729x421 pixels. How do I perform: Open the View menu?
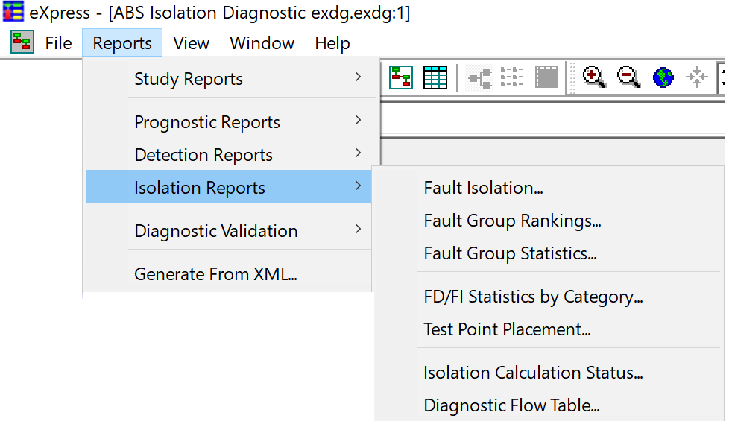191,43
